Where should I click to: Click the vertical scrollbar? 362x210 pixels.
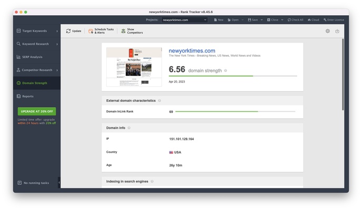coord(343,75)
